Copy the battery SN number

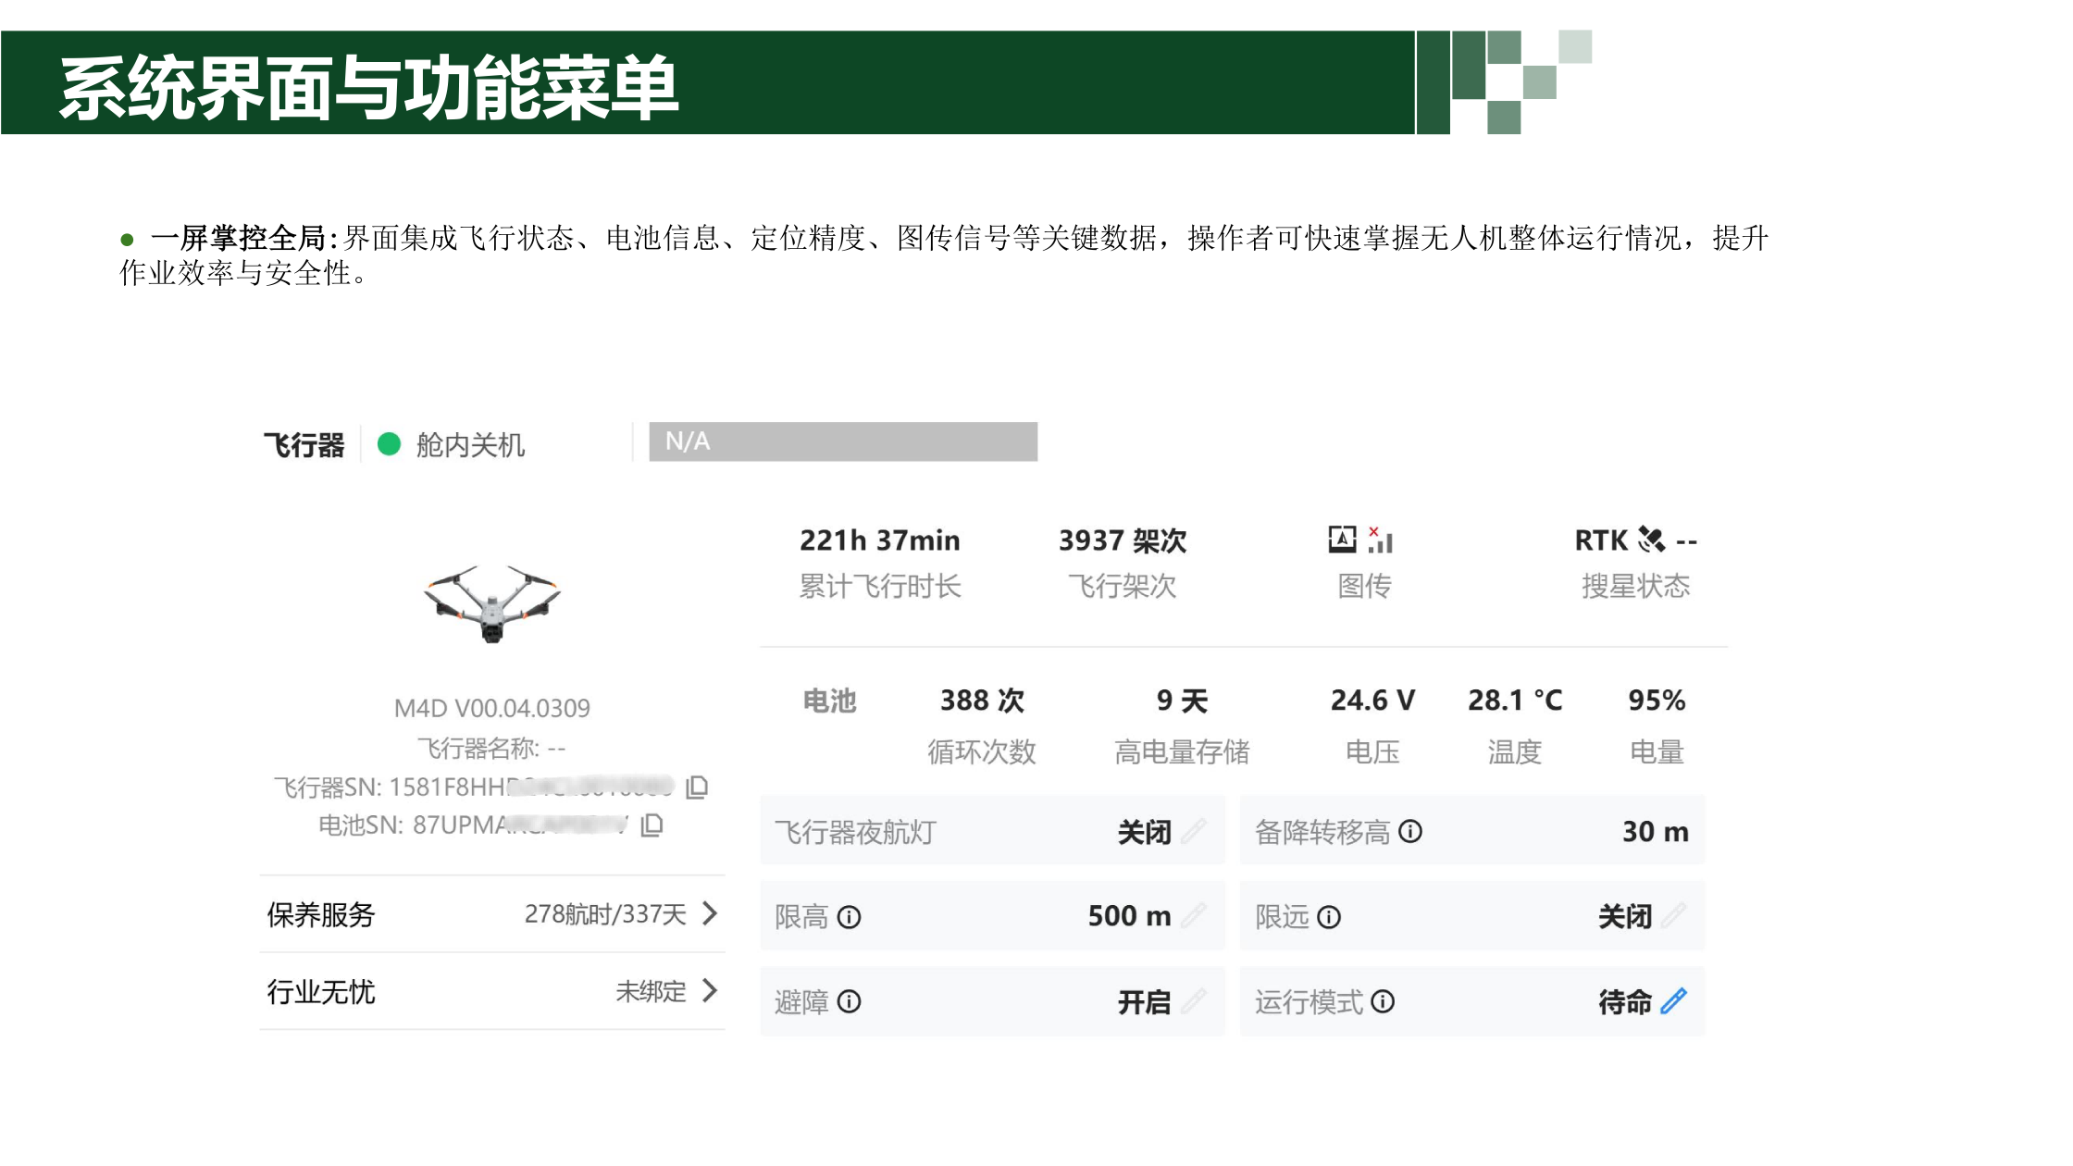[652, 825]
